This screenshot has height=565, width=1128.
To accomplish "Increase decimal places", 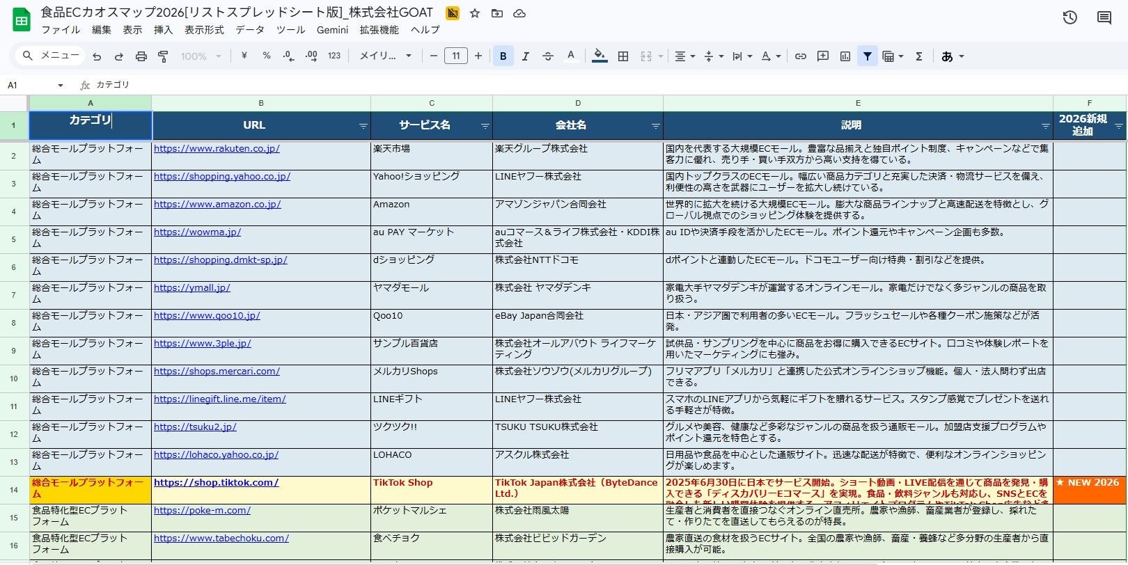I will point(311,56).
